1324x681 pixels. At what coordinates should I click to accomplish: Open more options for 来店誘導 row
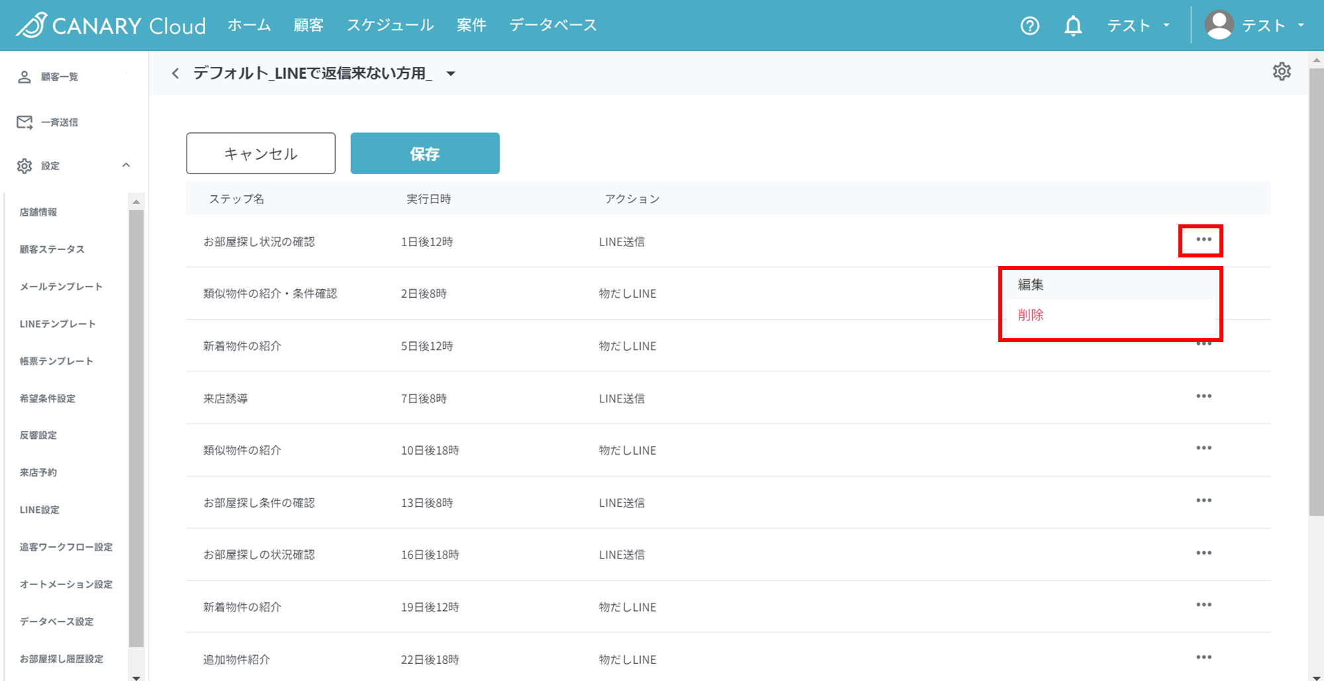(x=1204, y=396)
